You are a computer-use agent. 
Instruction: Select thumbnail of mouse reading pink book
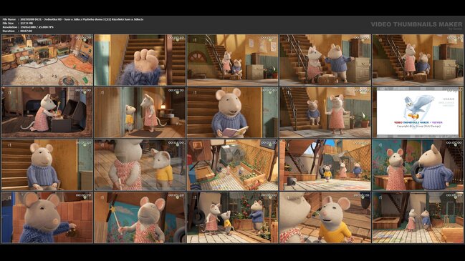(x=232, y=112)
